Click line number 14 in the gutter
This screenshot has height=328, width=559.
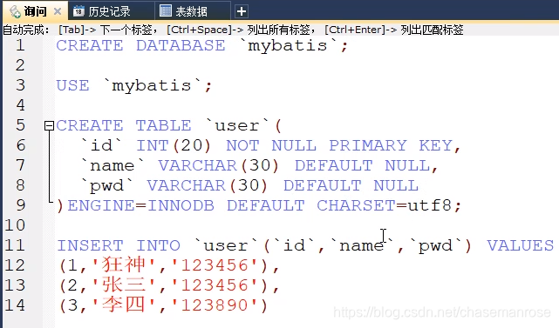tap(15, 305)
